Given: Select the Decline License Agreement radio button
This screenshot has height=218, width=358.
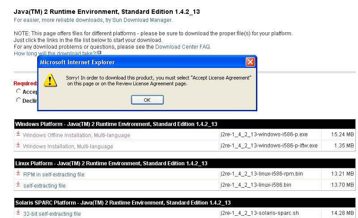Looking at the screenshot, I should [18, 101].
